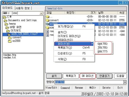Viewport: 129px width, 97px height.
Task: Select readme.htm in local file list
Action: [x=10, y=55]
